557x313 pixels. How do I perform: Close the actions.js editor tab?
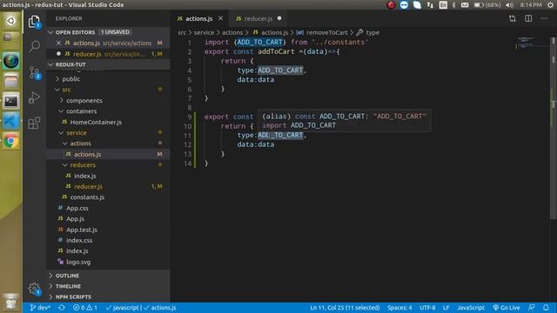220,18
